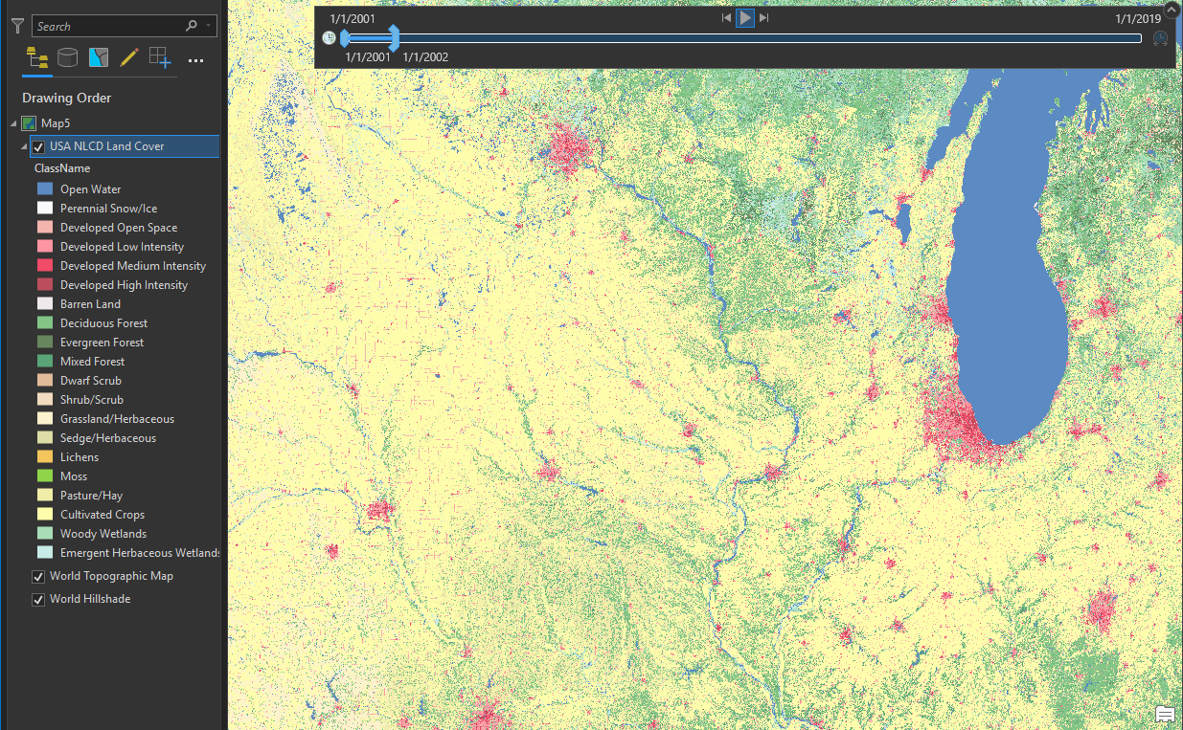The image size is (1183, 730).
Task: Click the ClassName legend heading
Action: (62, 168)
